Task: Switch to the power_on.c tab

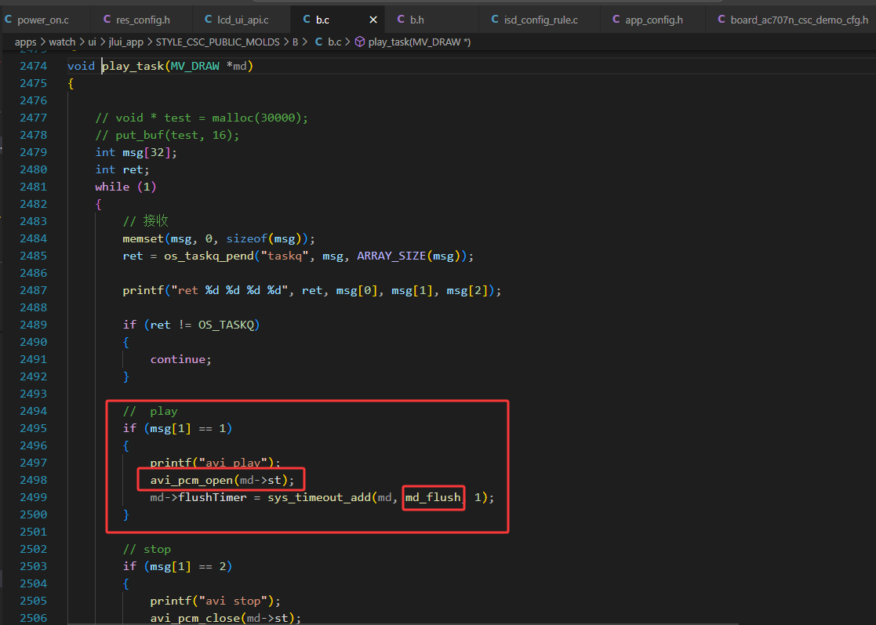Action: point(42,20)
